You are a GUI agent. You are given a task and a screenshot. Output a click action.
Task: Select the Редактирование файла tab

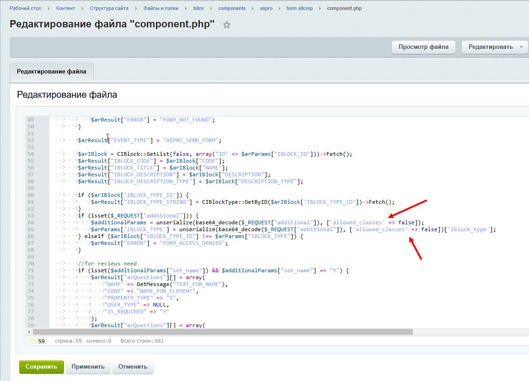51,72
